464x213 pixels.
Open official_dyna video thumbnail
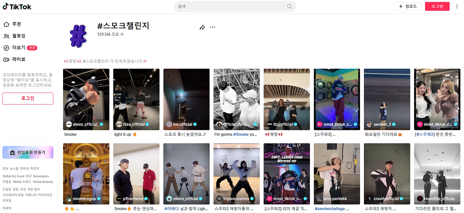(236, 99)
